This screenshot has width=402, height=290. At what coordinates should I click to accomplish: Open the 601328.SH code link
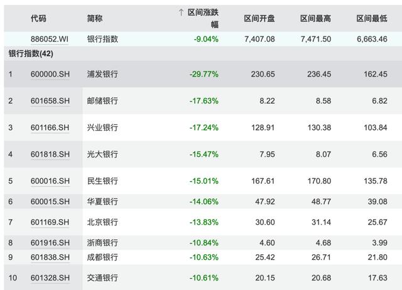[x=50, y=278]
